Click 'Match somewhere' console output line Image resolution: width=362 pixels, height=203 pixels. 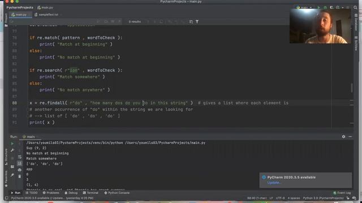pos(41,158)
